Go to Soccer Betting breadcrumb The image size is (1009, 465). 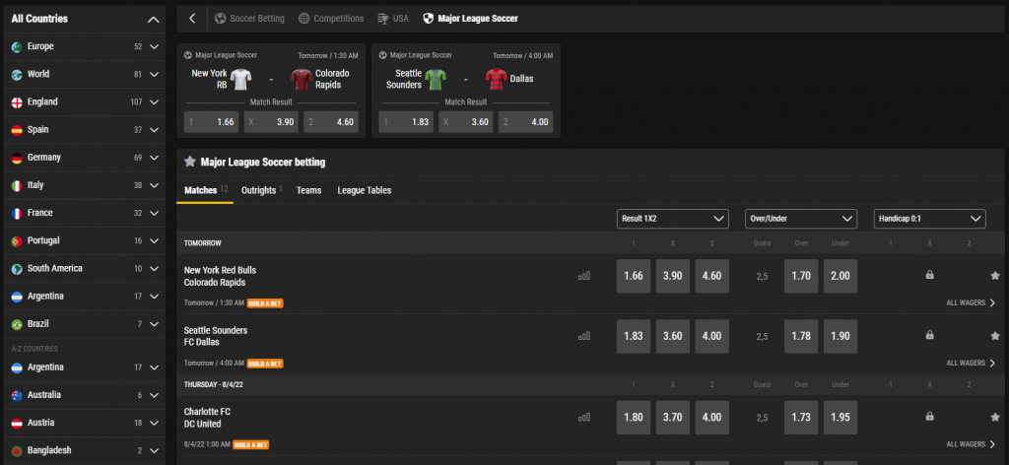tap(249, 19)
